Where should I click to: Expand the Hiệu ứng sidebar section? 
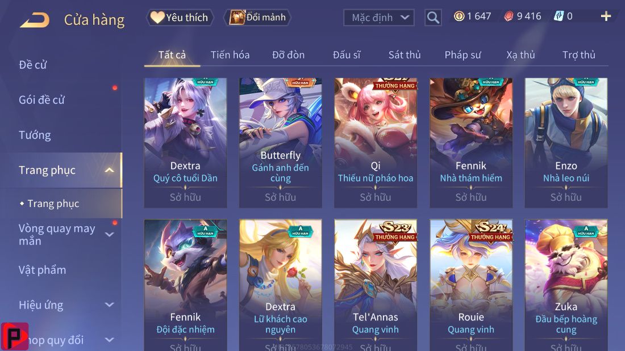[x=109, y=305]
